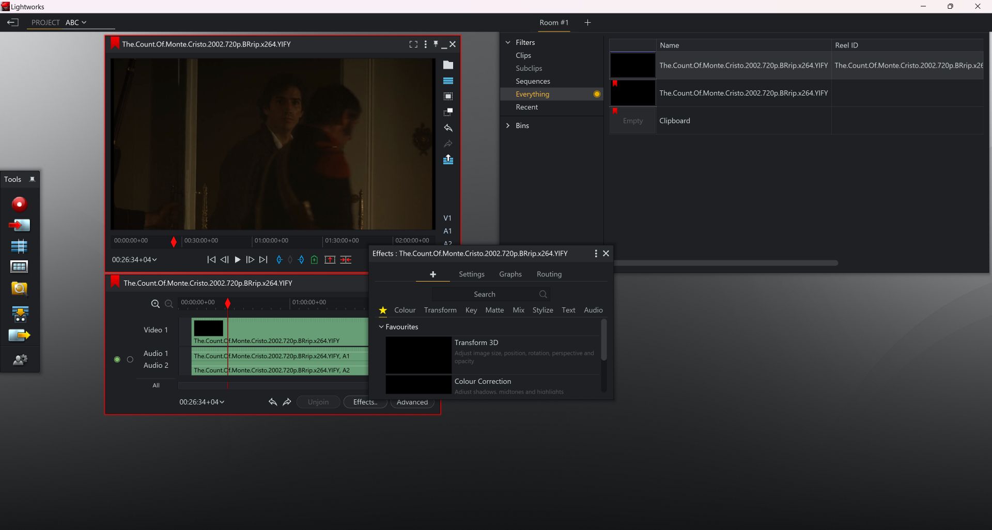This screenshot has width=992, height=530.
Task: Expand the Bins section
Action: coord(508,126)
